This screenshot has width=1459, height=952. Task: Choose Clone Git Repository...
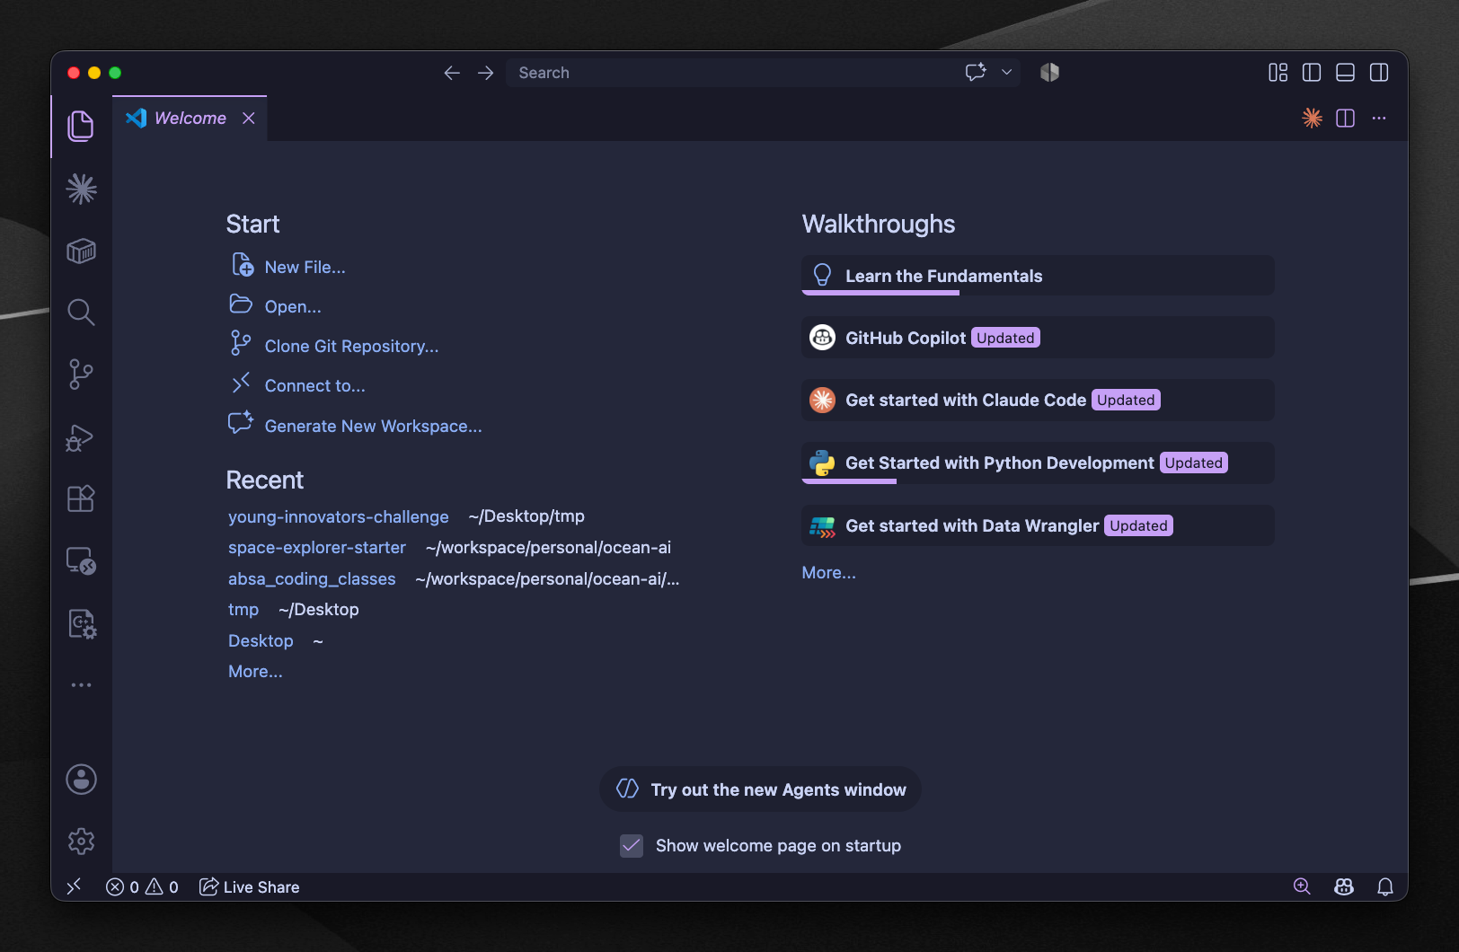(334, 346)
